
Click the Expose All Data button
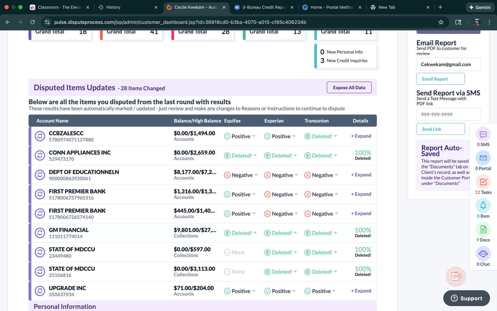349,88
